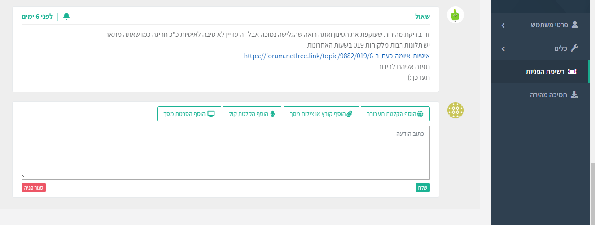595x225 pixels.
Task: Click the user icon beside פרטי משתמש
Action: pos(575,25)
